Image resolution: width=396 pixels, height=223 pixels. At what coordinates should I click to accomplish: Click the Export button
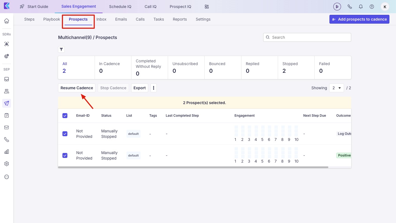point(140,88)
